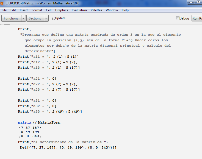Expand the Functions dropdown arrow
Screen dimensions: 202x159
[23, 18]
